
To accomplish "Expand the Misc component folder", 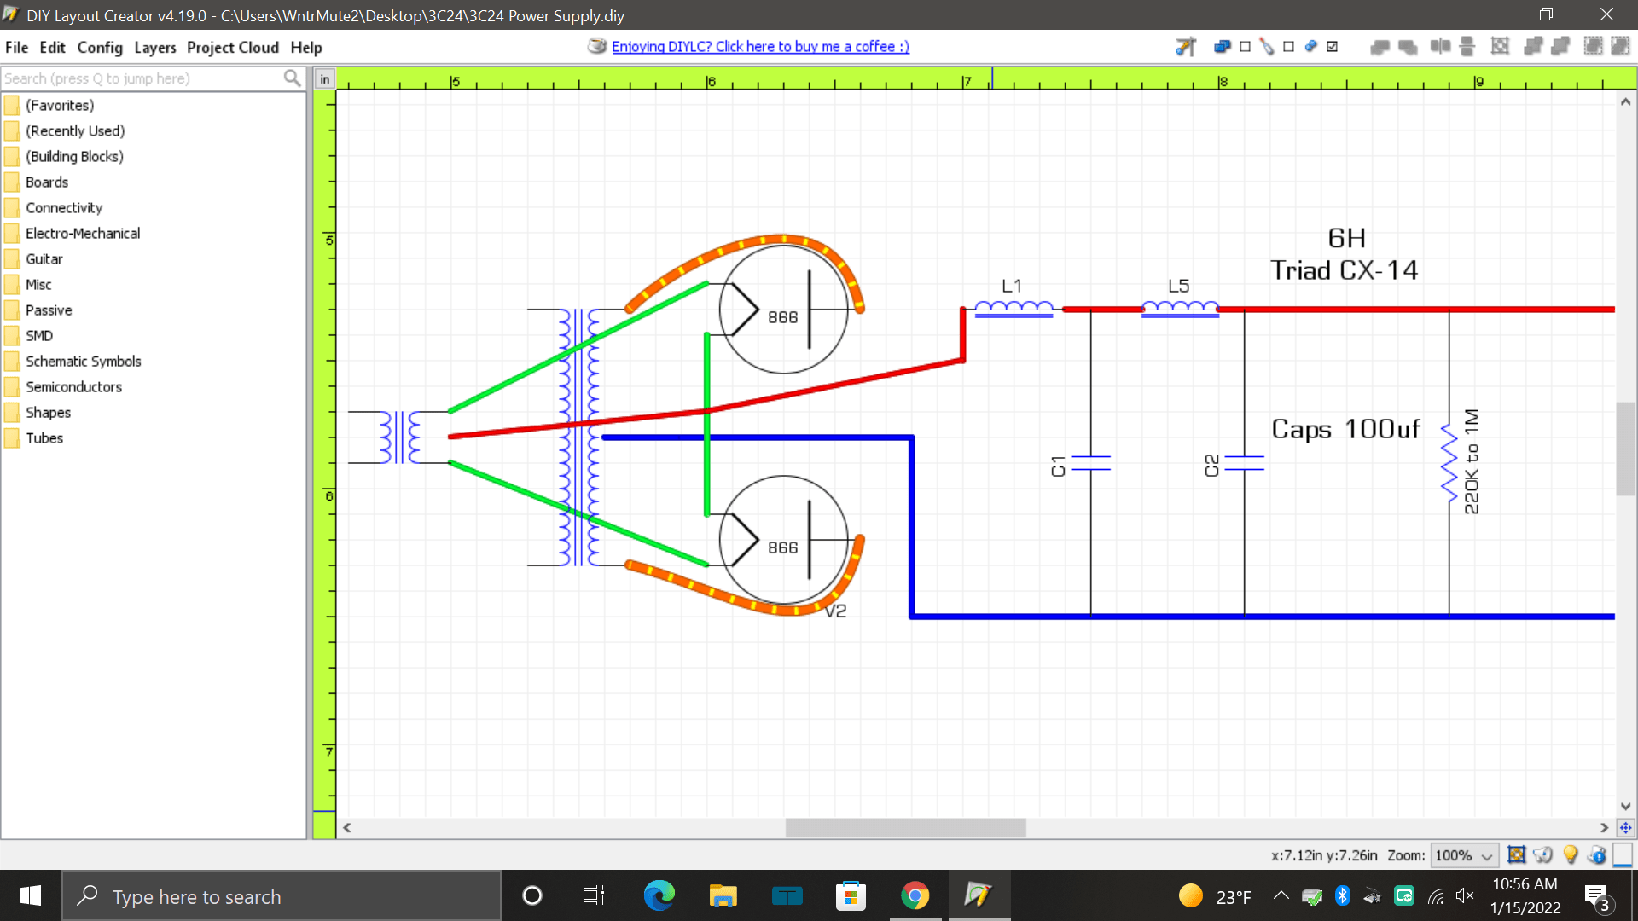I will 38,284.
